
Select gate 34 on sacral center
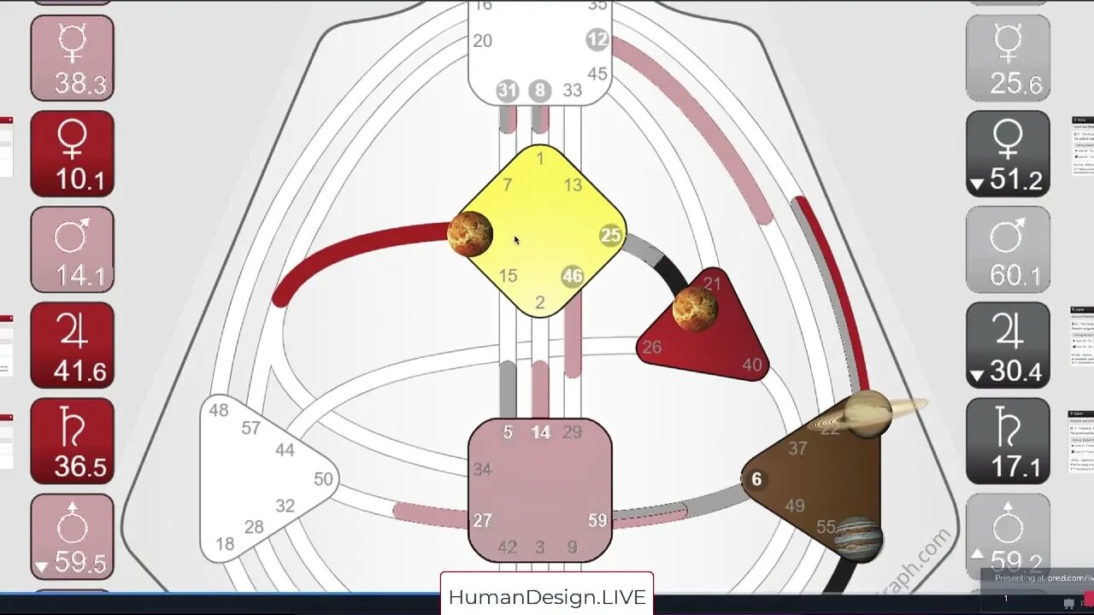482,468
